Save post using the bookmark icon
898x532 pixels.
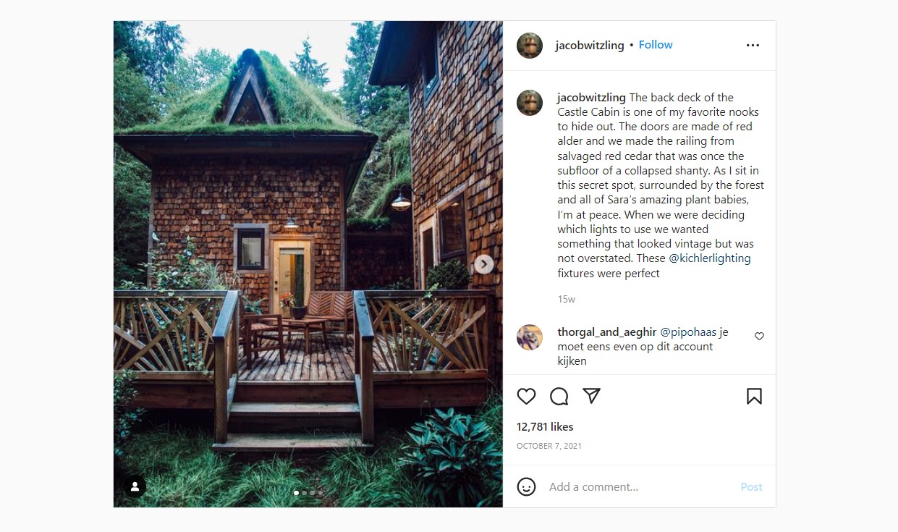[x=754, y=396]
